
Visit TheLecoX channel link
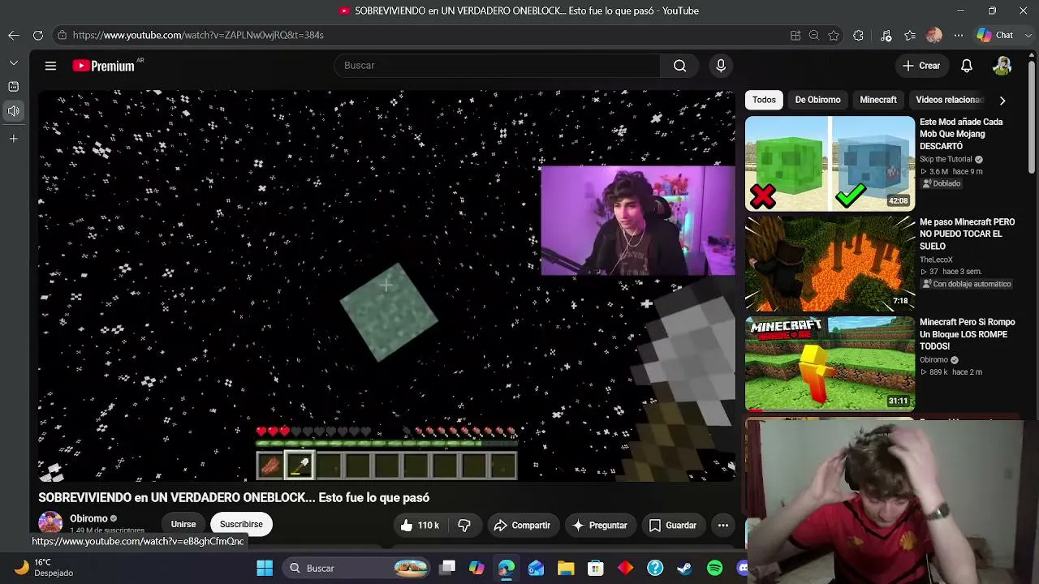click(936, 260)
